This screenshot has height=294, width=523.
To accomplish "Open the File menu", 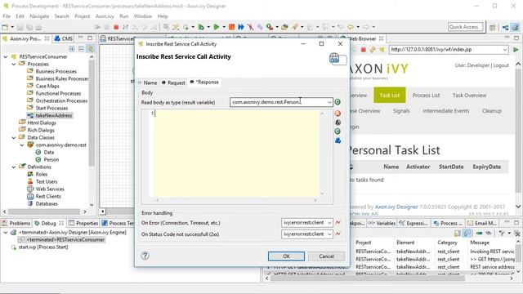I will (7, 16).
